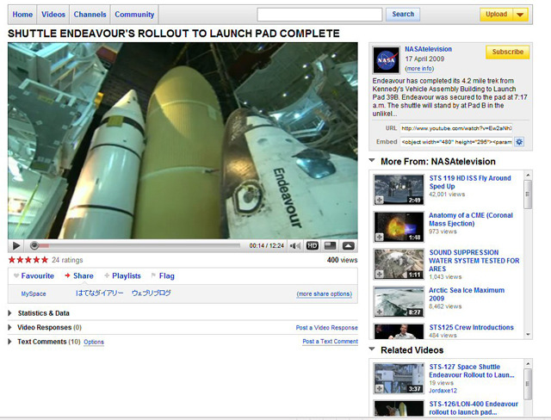Click the Endeavour video frame
This screenshot has height=420, width=551.
183,141
